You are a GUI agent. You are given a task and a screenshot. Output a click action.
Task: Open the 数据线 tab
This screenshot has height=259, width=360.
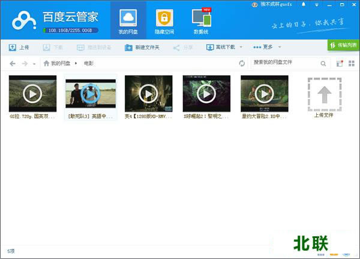tap(201, 22)
